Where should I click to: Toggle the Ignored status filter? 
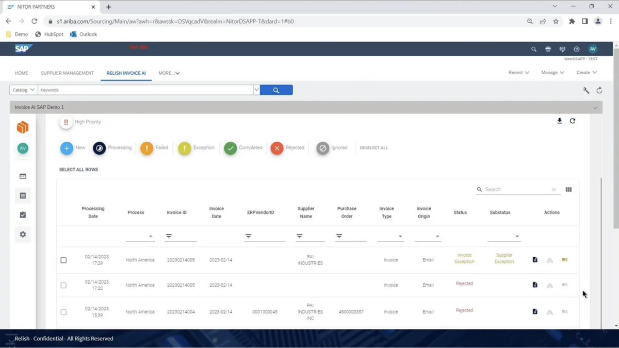pyautogui.click(x=323, y=148)
